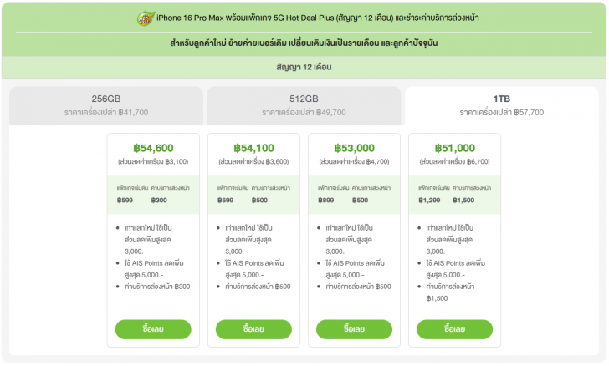Select the ฿599 starting package value
The height and width of the screenshot is (366, 609).
[x=125, y=201]
